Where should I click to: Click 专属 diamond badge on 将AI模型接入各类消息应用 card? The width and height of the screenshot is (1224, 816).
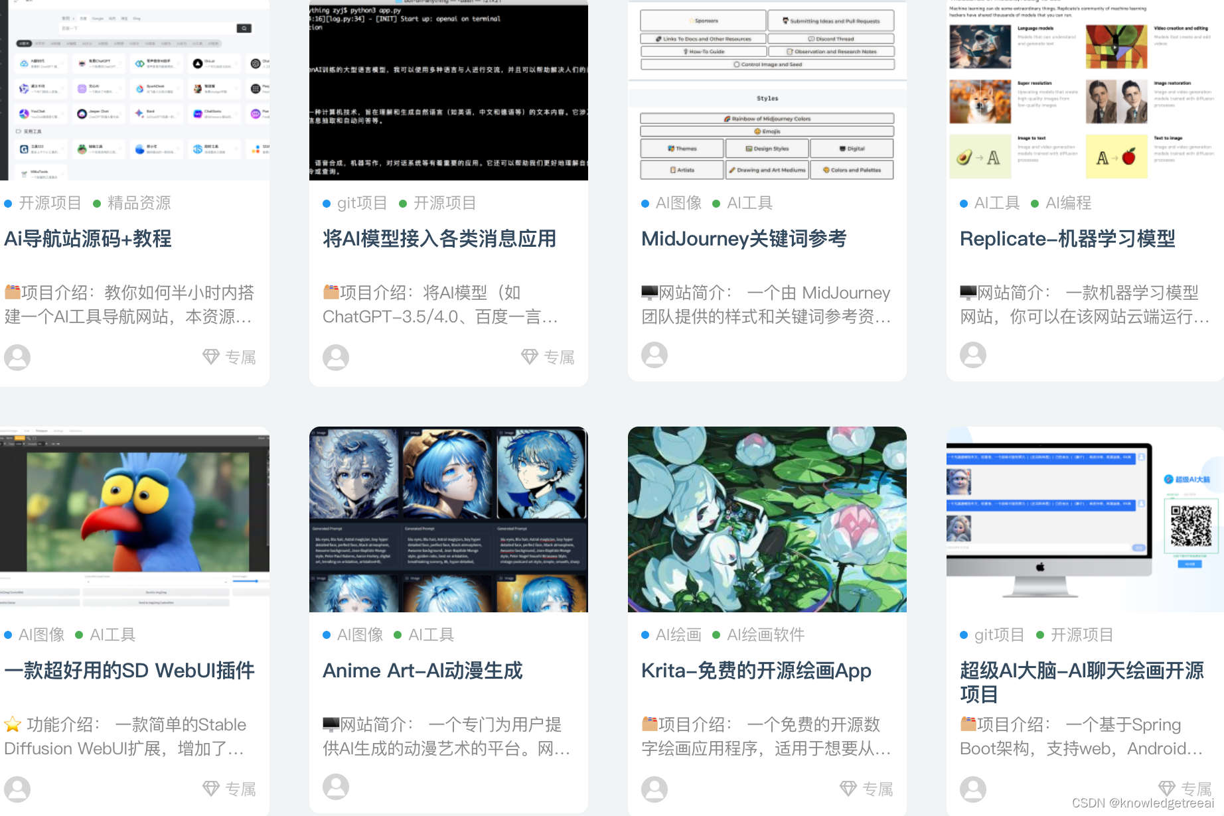[548, 357]
